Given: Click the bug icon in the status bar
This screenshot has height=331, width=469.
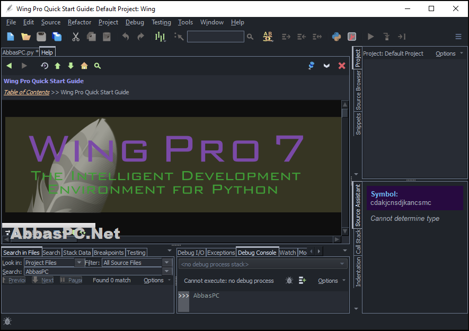Looking at the screenshot, I should (x=7, y=321).
